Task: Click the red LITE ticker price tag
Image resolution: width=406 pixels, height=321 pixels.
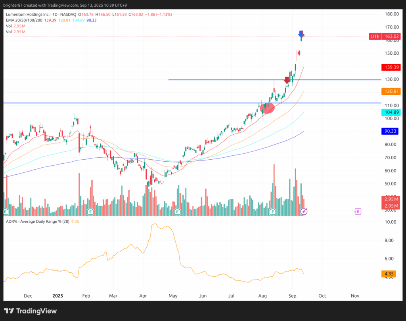Action: [x=375, y=36]
